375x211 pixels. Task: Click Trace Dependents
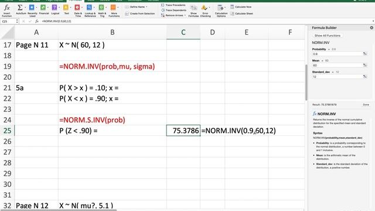point(174,11)
